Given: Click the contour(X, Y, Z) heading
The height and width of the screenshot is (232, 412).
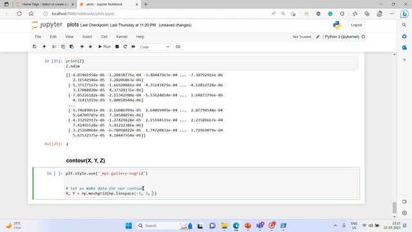Looking at the screenshot, I should pyautogui.click(x=86, y=160).
